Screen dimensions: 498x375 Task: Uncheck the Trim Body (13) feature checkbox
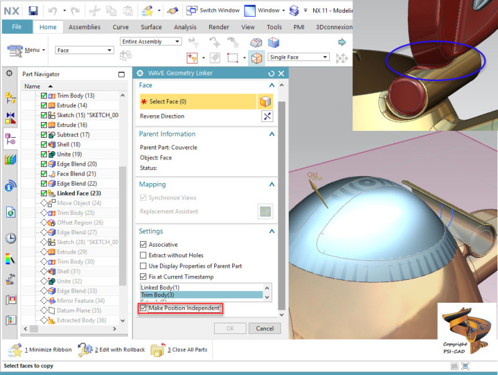pos(44,96)
